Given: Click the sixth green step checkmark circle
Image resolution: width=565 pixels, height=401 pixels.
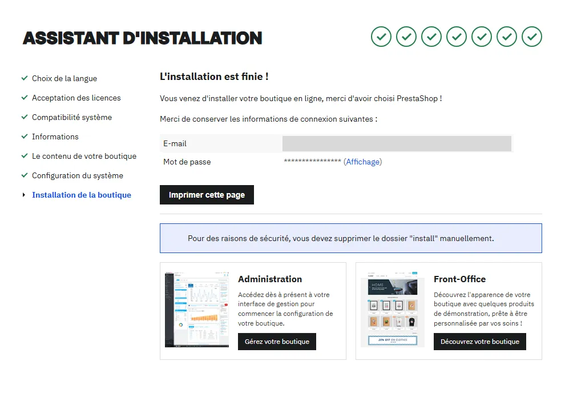Looking at the screenshot, I should pyautogui.click(x=507, y=37).
